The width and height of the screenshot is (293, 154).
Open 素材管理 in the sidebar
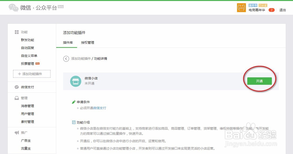coord(28,122)
